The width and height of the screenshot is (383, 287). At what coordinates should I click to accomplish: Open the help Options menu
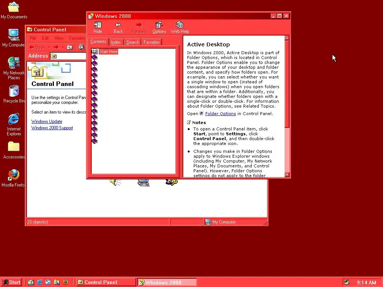tap(159, 28)
